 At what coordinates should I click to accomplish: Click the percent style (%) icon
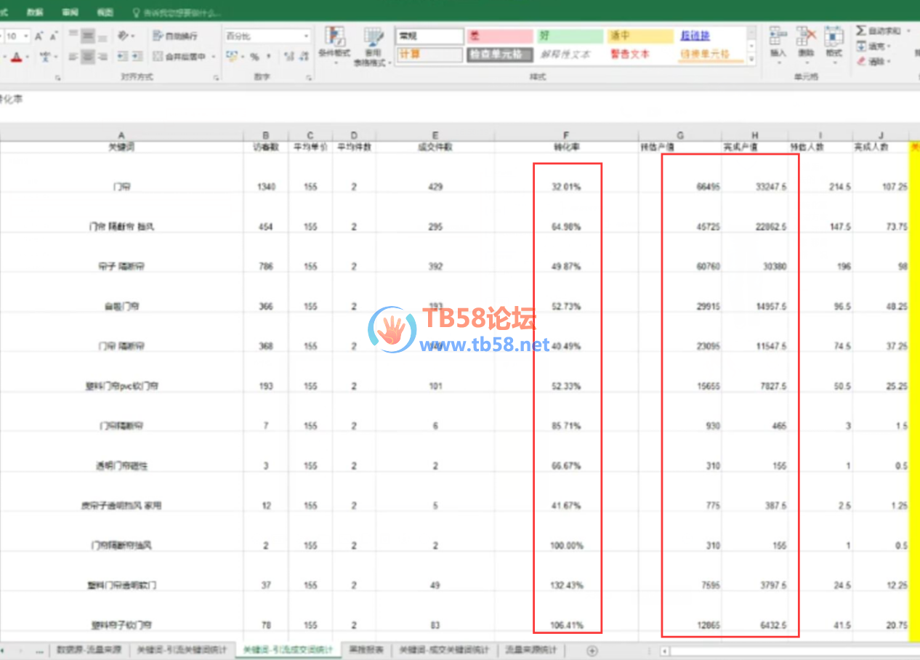tap(254, 57)
